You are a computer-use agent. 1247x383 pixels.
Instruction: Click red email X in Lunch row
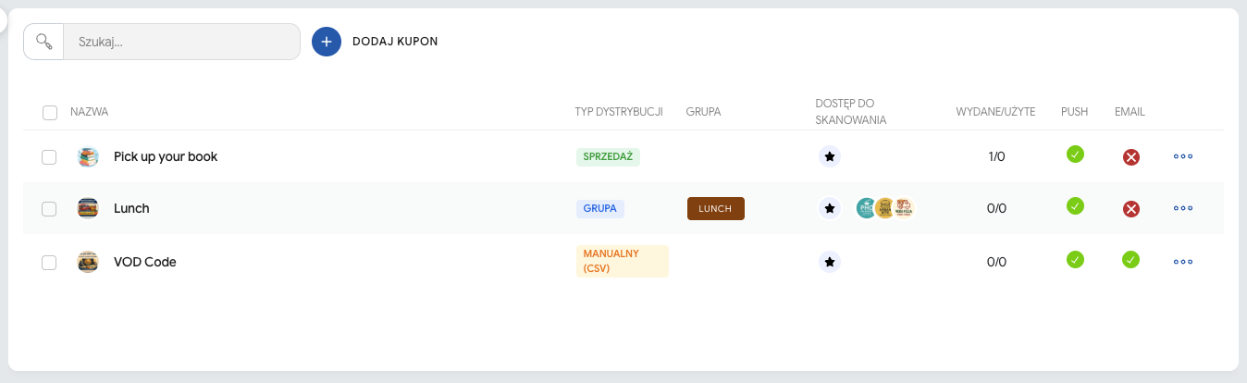click(x=1130, y=209)
